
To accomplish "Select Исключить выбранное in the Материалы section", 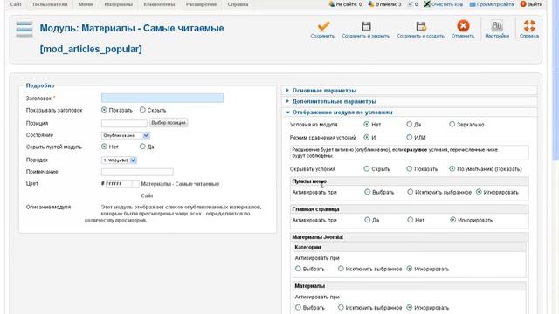I will coord(341,307).
